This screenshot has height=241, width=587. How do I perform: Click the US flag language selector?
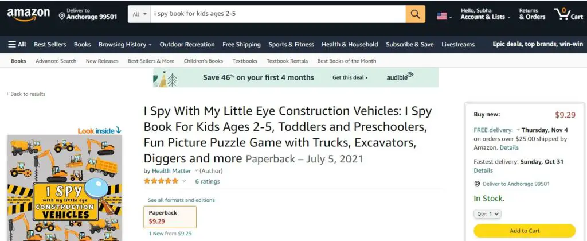point(444,16)
